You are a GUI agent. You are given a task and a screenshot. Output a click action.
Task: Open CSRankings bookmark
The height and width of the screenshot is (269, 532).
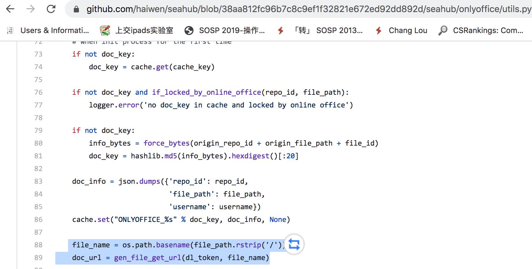click(480, 31)
